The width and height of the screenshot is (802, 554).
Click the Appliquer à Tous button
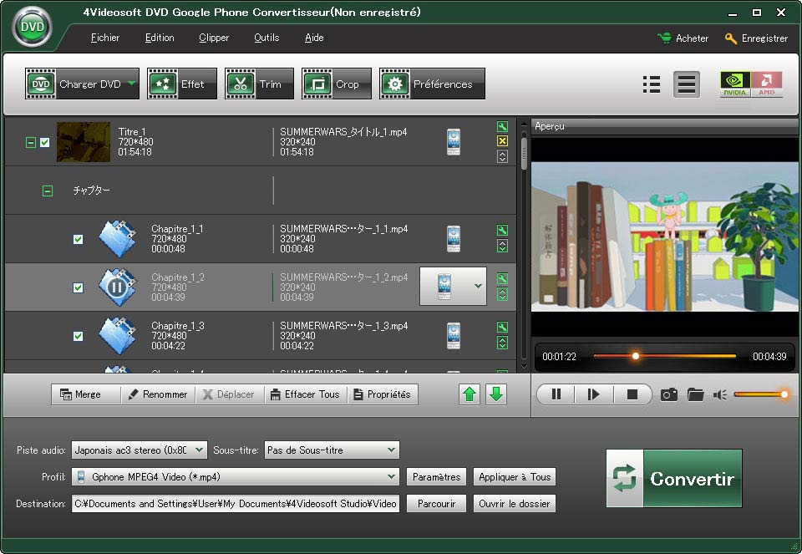514,477
